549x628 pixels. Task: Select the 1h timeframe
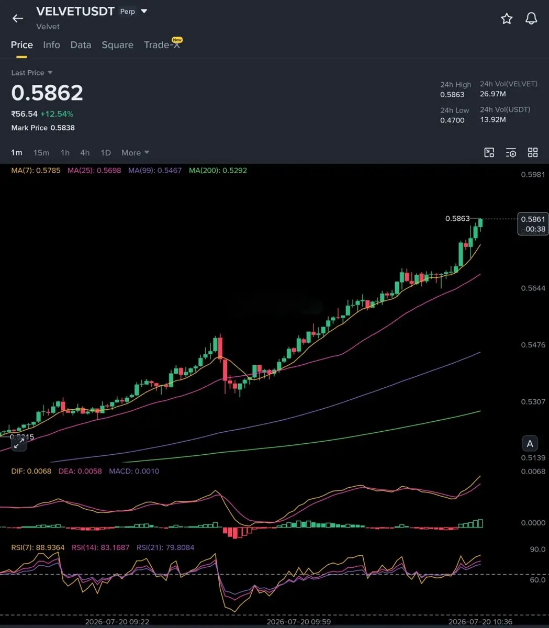coord(65,153)
